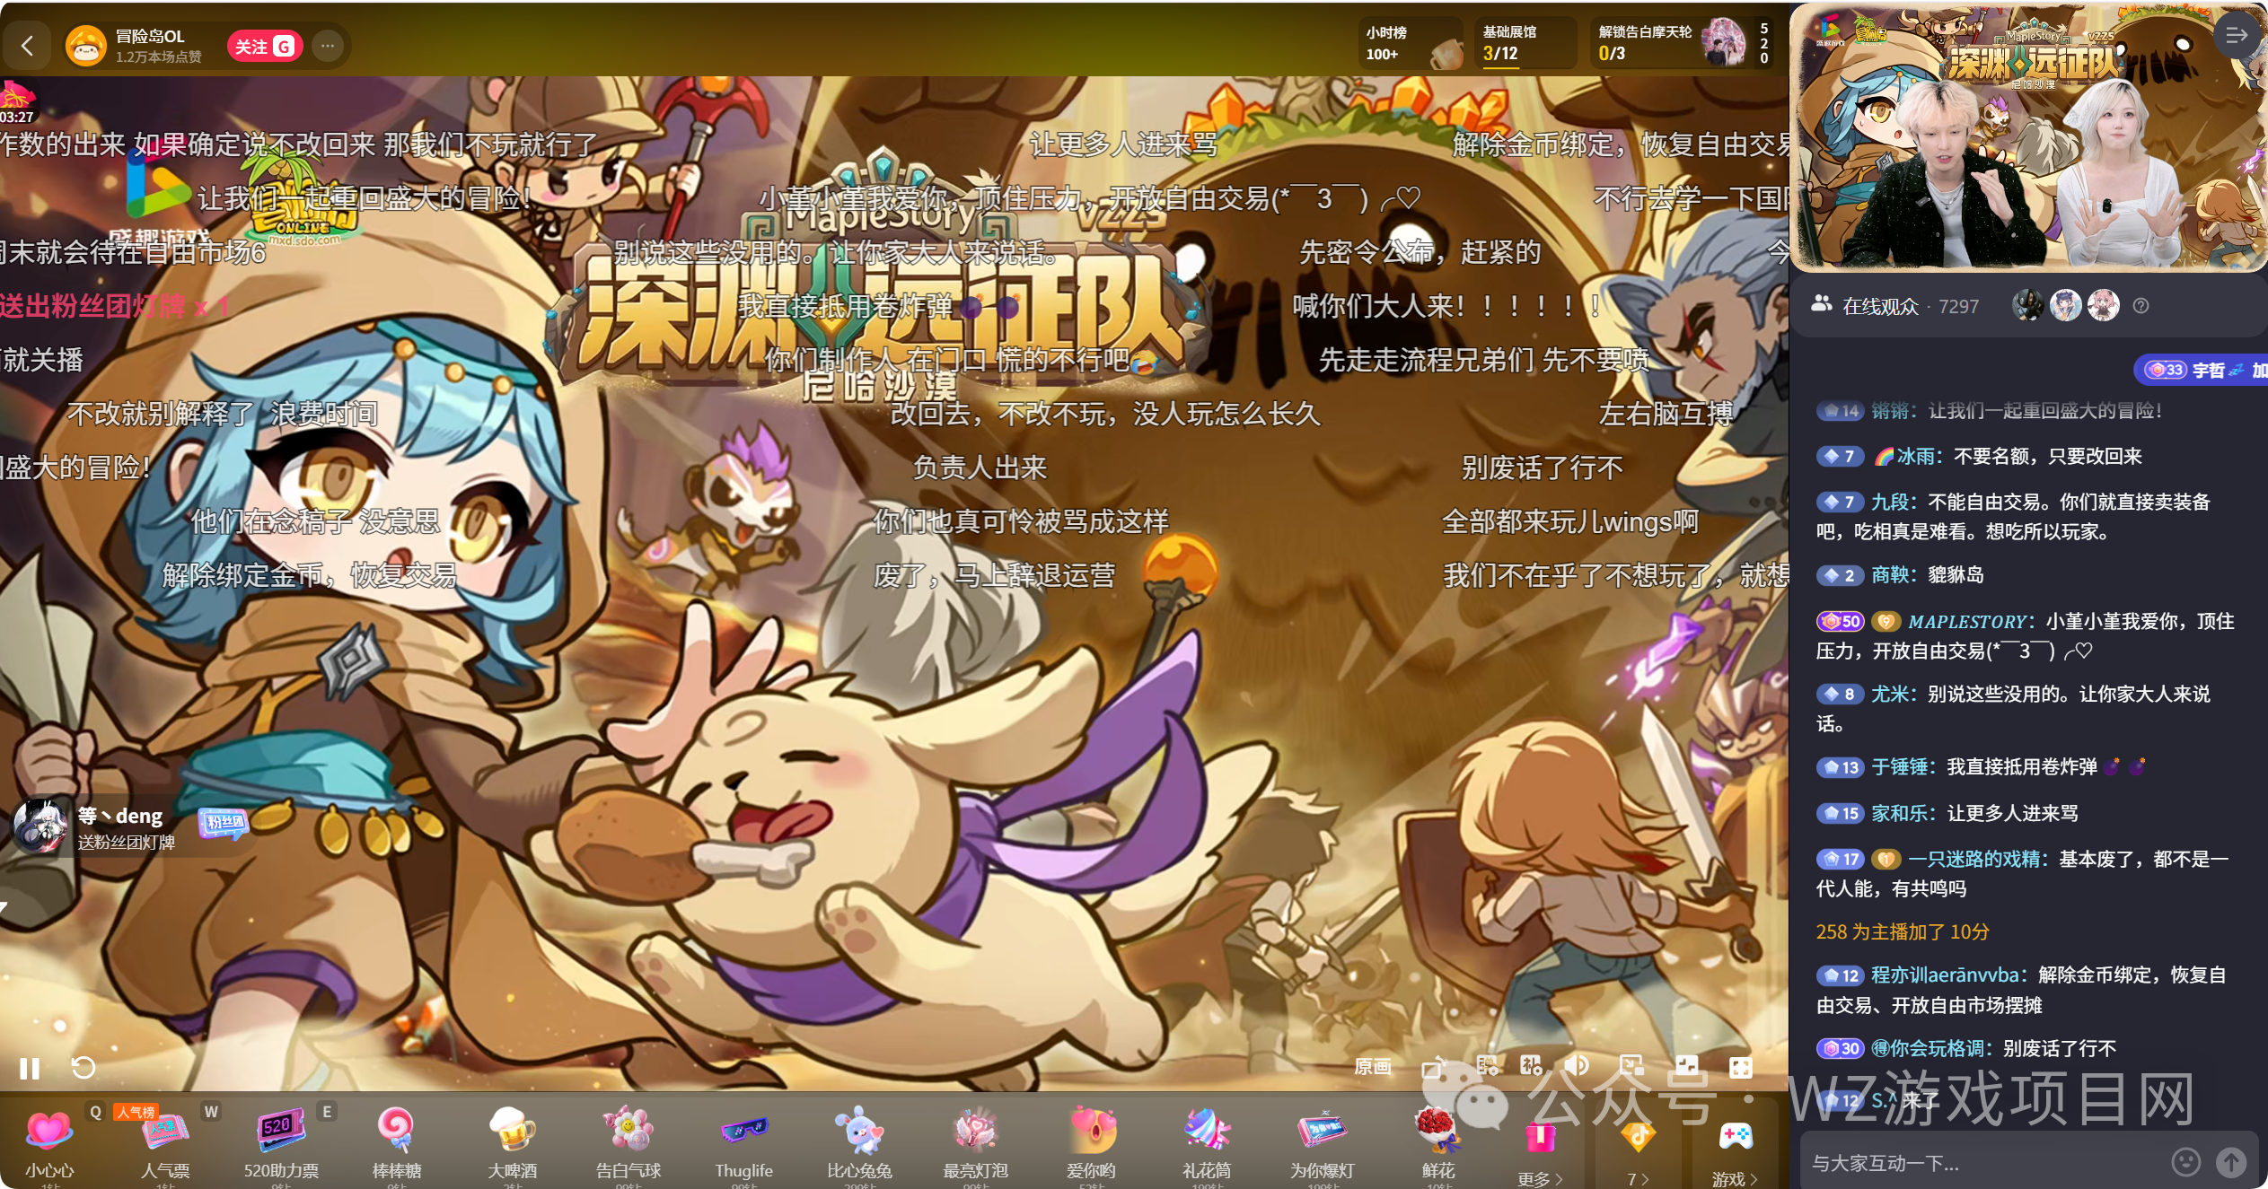Open user 九段 in chat

(1890, 502)
